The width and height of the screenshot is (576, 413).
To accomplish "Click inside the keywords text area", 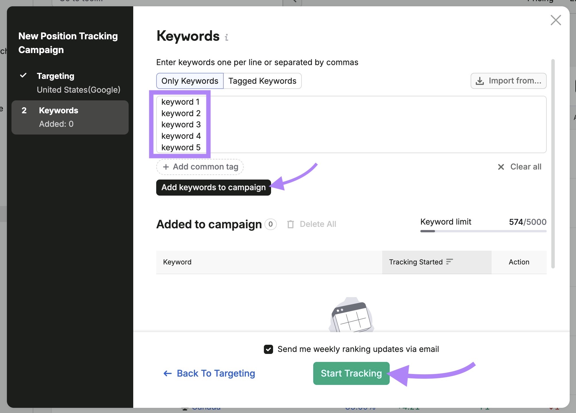I will pyautogui.click(x=351, y=124).
